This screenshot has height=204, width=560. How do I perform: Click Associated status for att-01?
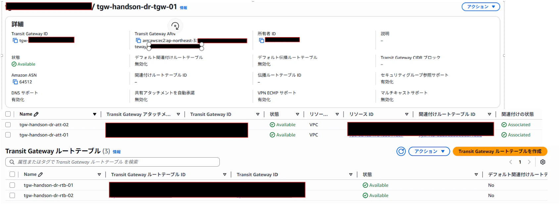pos(516,135)
